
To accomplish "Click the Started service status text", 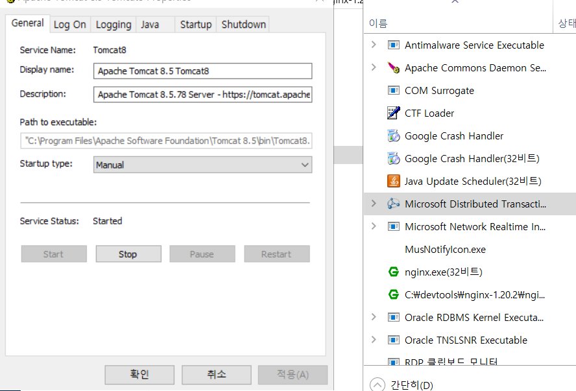I will tap(107, 221).
